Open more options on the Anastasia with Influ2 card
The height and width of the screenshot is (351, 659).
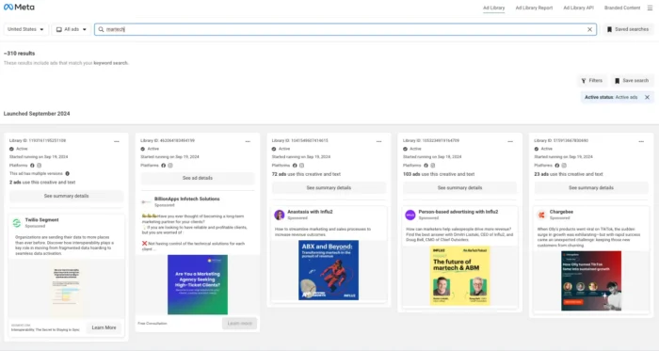click(x=378, y=141)
